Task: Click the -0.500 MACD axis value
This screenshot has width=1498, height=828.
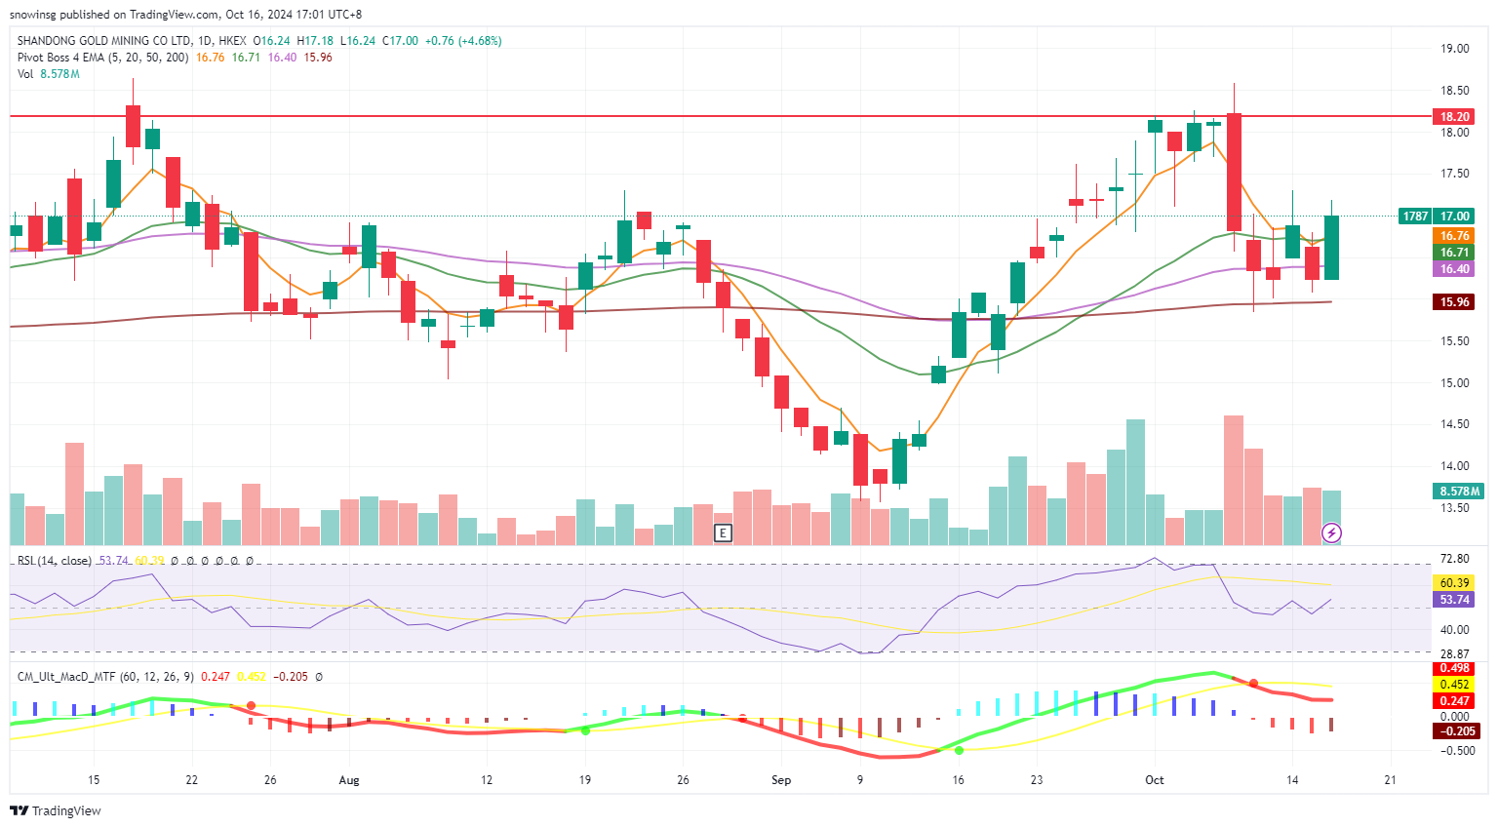Action: click(1456, 750)
